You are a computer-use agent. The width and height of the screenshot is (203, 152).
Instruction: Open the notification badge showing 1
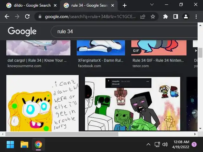pyautogui.click(x=194, y=144)
